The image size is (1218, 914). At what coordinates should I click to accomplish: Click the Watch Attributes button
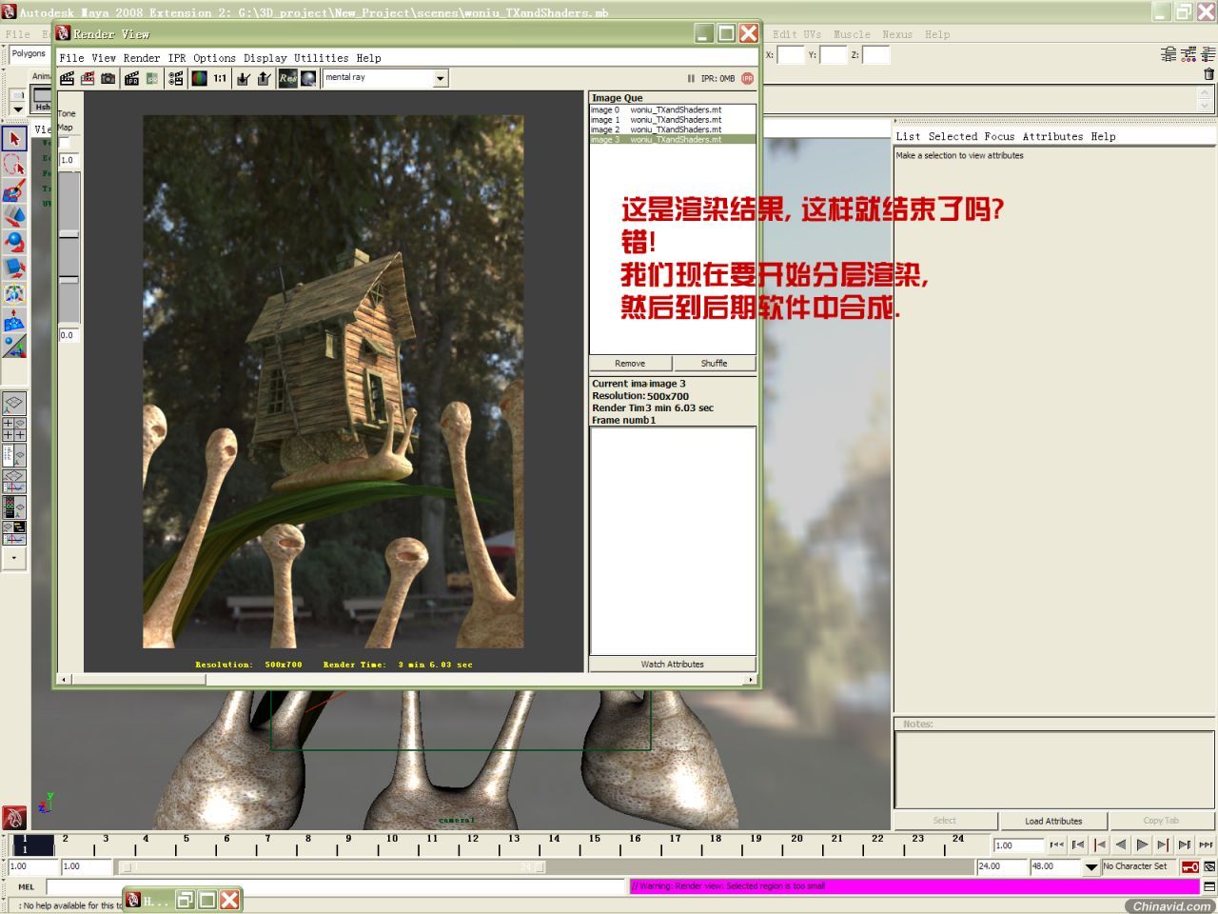coord(672,665)
